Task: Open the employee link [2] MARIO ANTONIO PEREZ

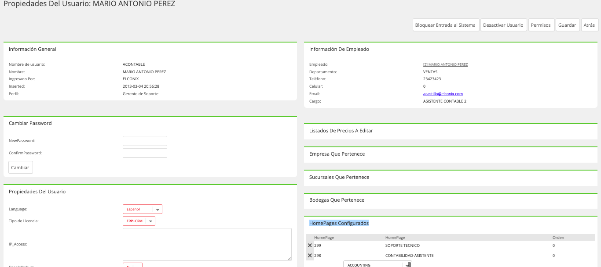Action: coord(445,64)
